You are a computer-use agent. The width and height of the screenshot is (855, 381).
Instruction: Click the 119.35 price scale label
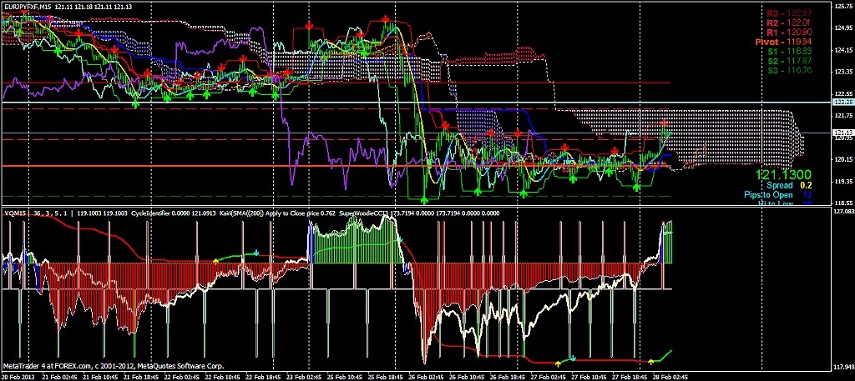pos(843,181)
